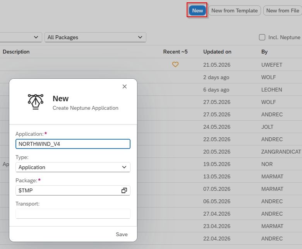302x249 pixels.
Task: Open the dropdown left of All Packages
Action: tap(21, 37)
